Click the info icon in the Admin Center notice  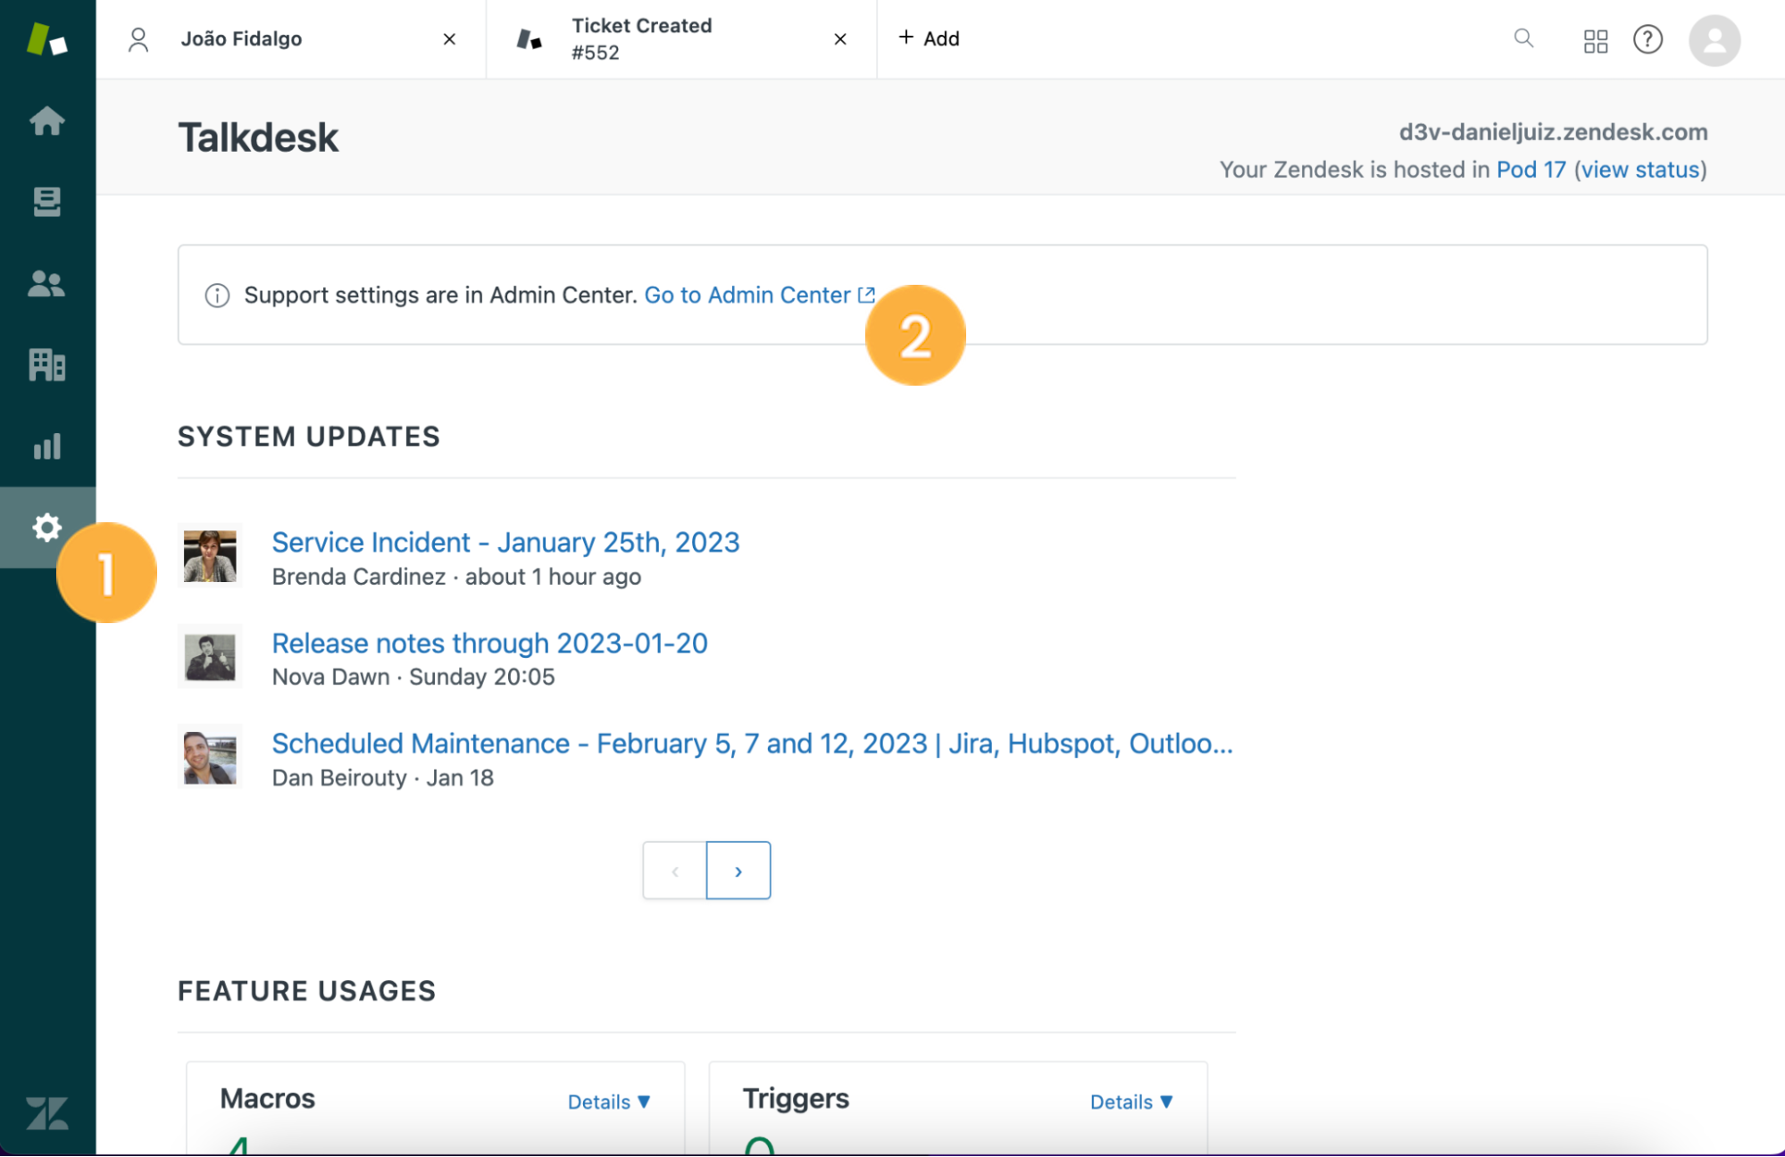217,295
